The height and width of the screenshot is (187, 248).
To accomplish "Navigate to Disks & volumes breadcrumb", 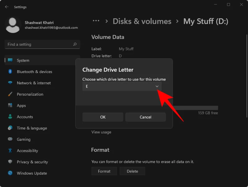I will [142, 21].
